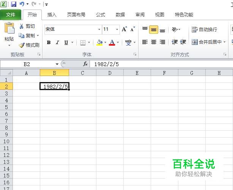The height and width of the screenshot is (190, 233).
Task: Increase font size with large A icon
Action: (124, 29)
